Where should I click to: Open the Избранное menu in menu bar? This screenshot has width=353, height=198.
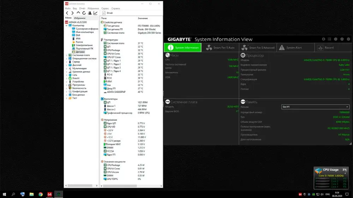point(93,8)
